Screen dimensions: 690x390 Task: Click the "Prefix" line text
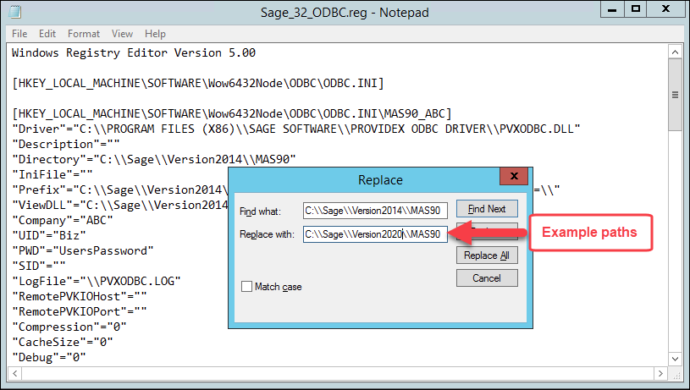[x=120, y=190]
